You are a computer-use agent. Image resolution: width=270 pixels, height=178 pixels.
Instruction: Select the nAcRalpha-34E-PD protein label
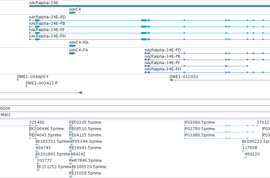[163, 50]
